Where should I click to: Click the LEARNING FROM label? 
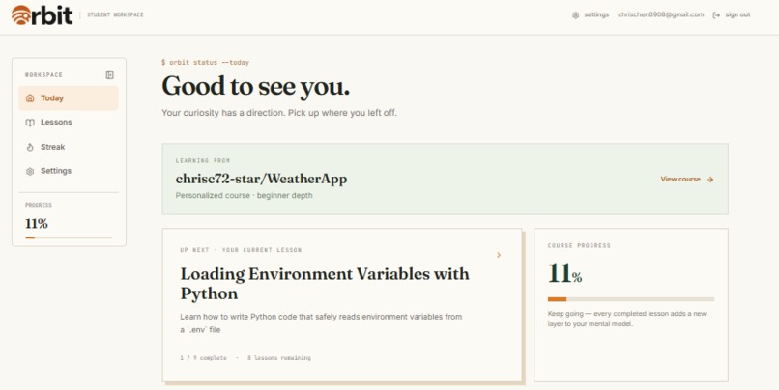203,161
